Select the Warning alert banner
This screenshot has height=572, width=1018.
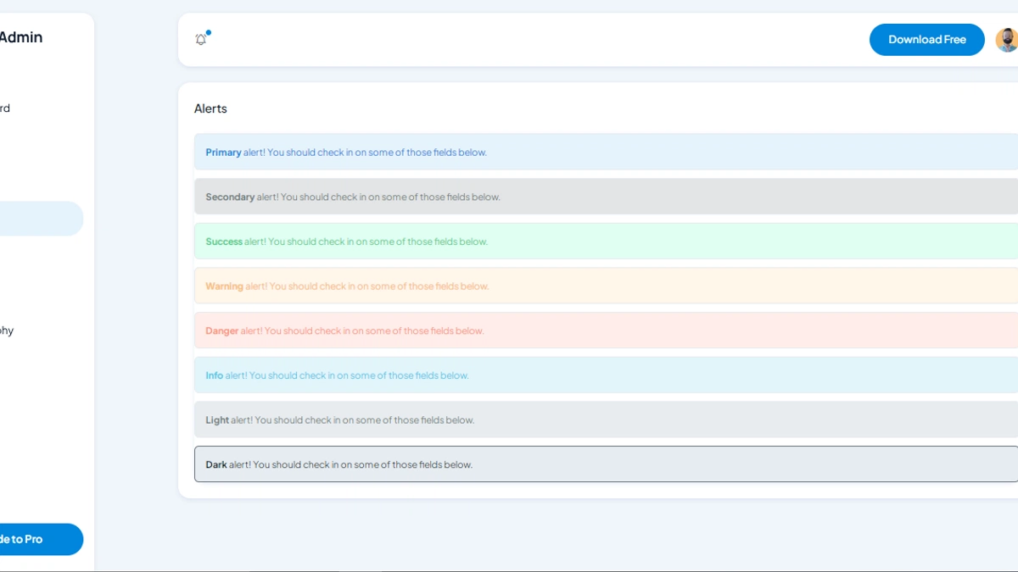click(606, 286)
